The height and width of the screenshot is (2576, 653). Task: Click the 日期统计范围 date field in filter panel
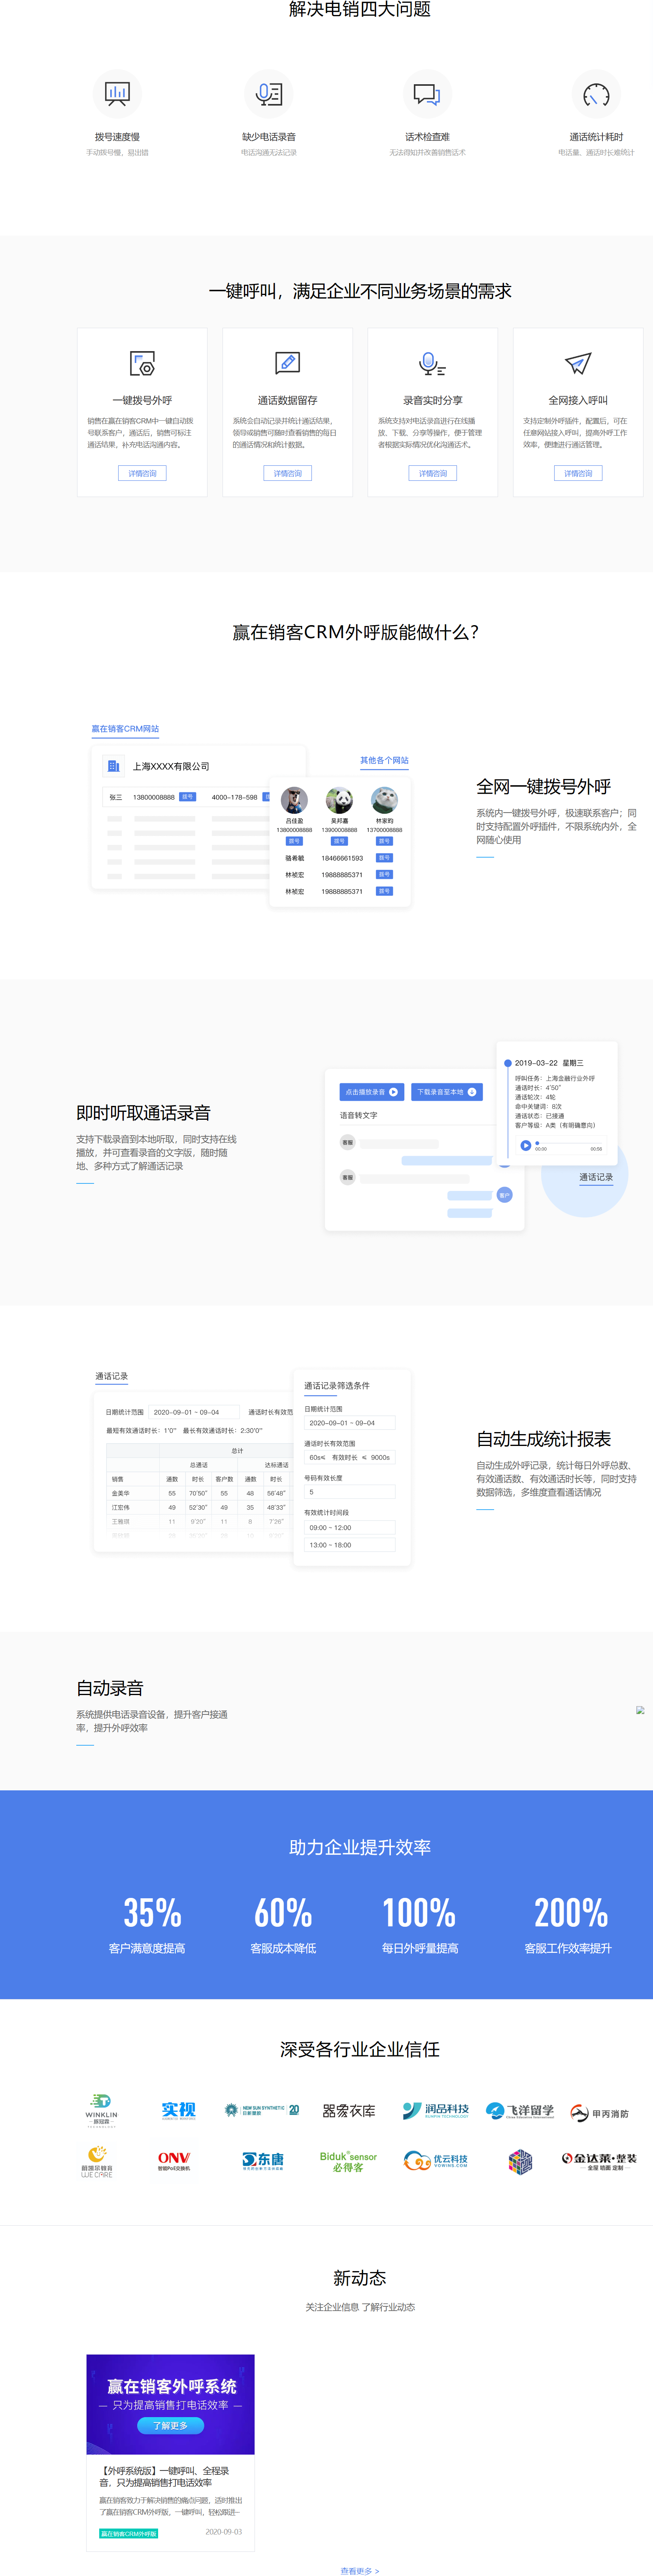tap(349, 1422)
